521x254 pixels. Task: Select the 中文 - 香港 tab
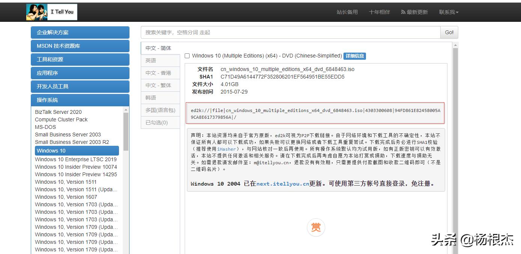[160, 73]
